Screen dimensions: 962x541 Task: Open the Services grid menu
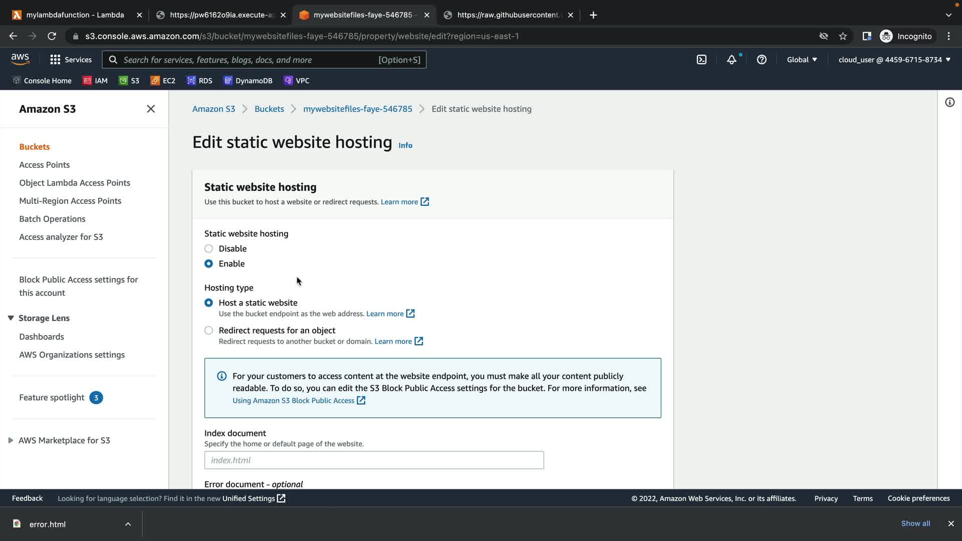(71, 60)
